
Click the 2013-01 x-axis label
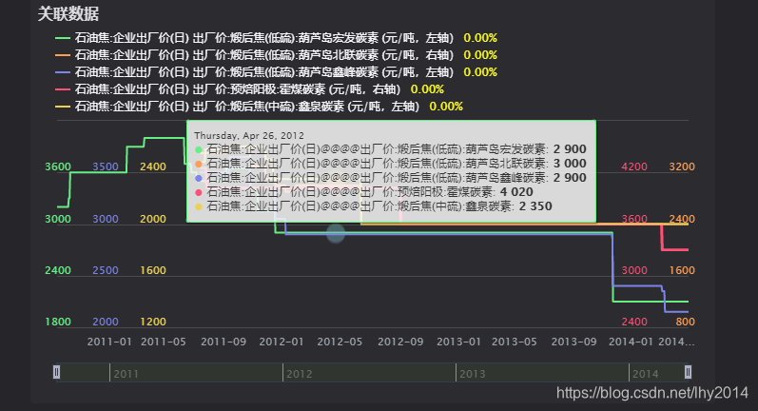(x=458, y=342)
